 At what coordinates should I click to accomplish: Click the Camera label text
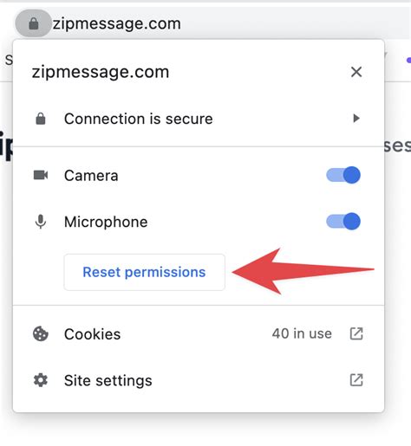[x=91, y=176]
